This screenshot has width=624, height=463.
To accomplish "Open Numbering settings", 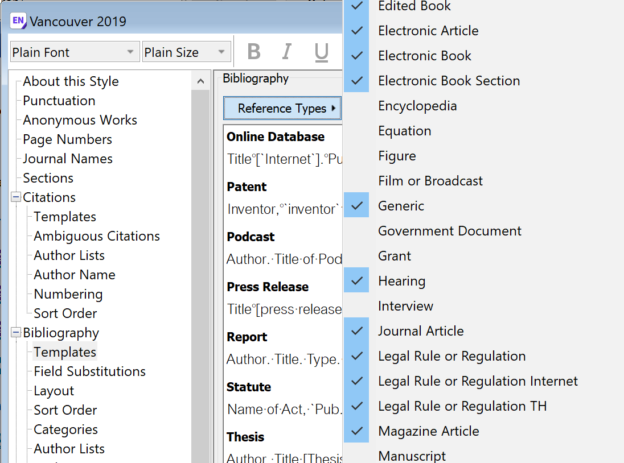I will (x=68, y=294).
